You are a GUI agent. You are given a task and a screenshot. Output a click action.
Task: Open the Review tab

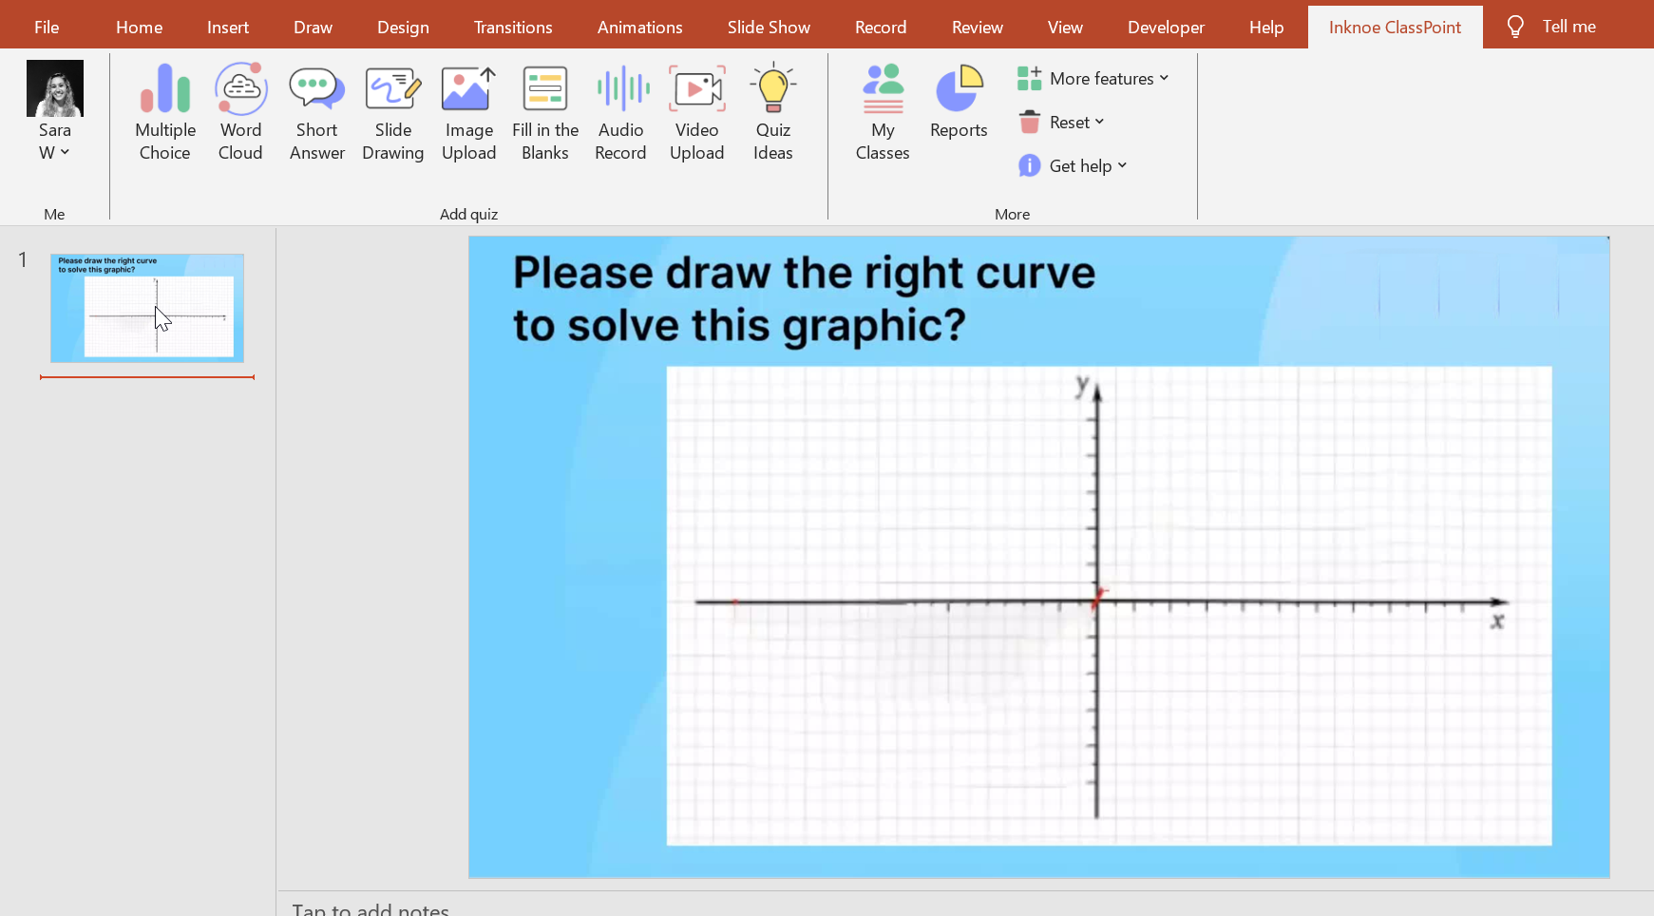(x=978, y=27)
